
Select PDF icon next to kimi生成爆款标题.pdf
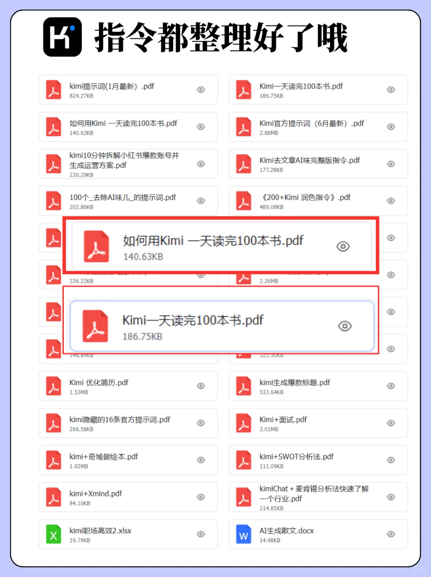coord(243,386)
